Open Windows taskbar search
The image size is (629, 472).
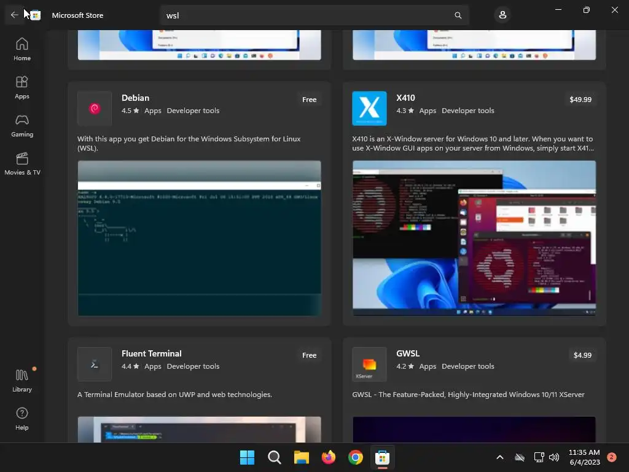tap(275, 457)
